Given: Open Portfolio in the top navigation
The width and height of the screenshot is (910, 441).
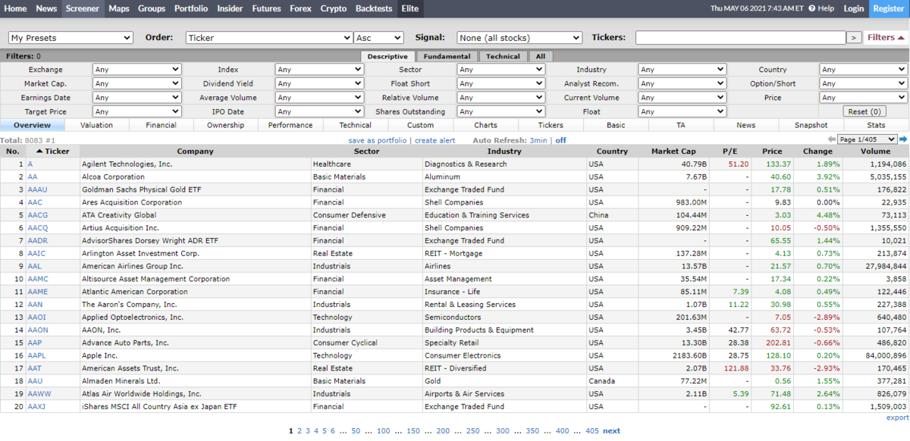Looking at the screenshot, I should tap(191, 8).
